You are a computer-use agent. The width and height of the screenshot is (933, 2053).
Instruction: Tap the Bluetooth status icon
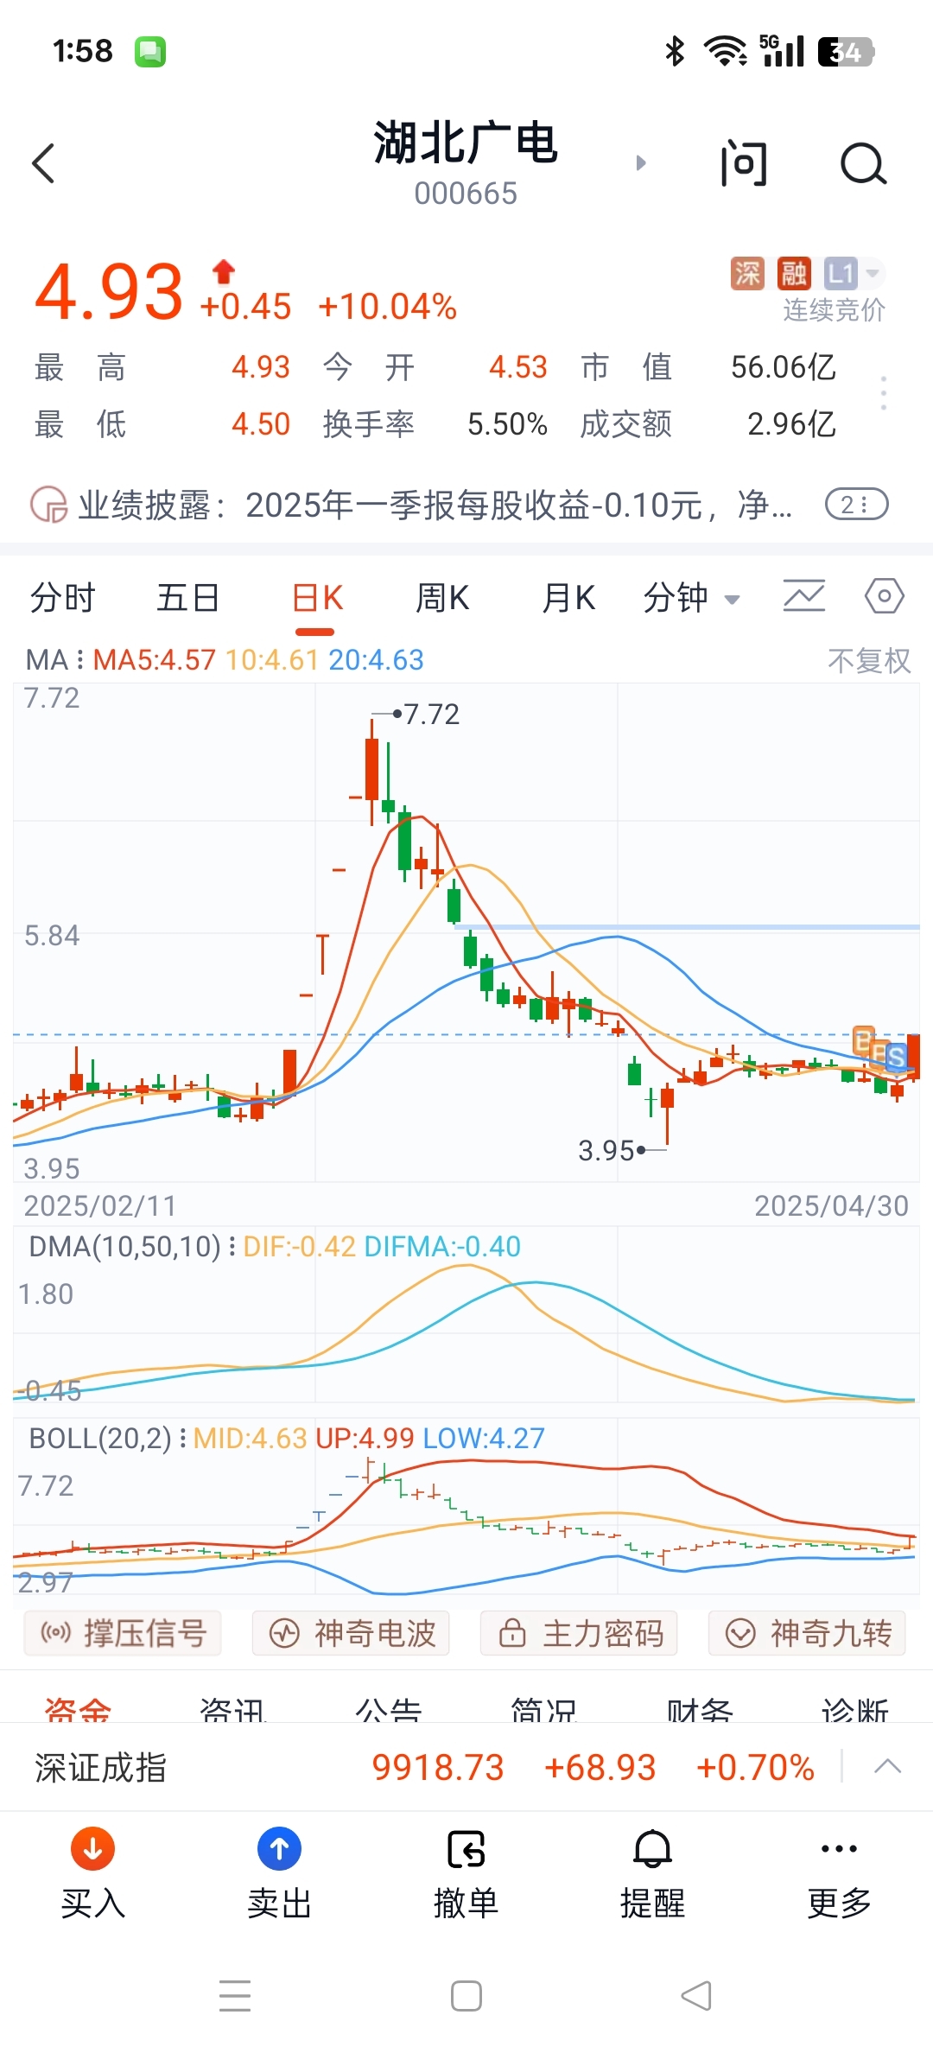(675, 52)
